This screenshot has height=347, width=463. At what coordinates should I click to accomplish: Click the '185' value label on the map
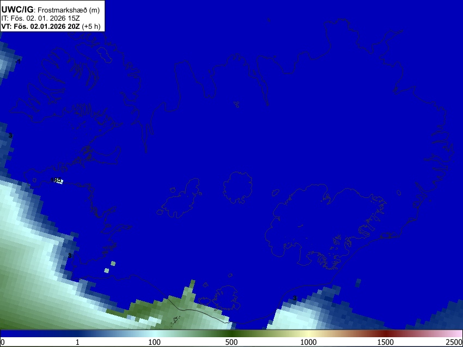[56, 180]
